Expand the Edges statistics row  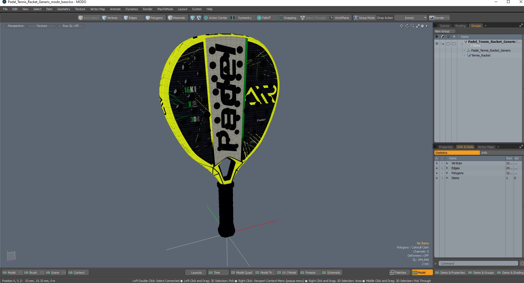(x=447, y=168)
